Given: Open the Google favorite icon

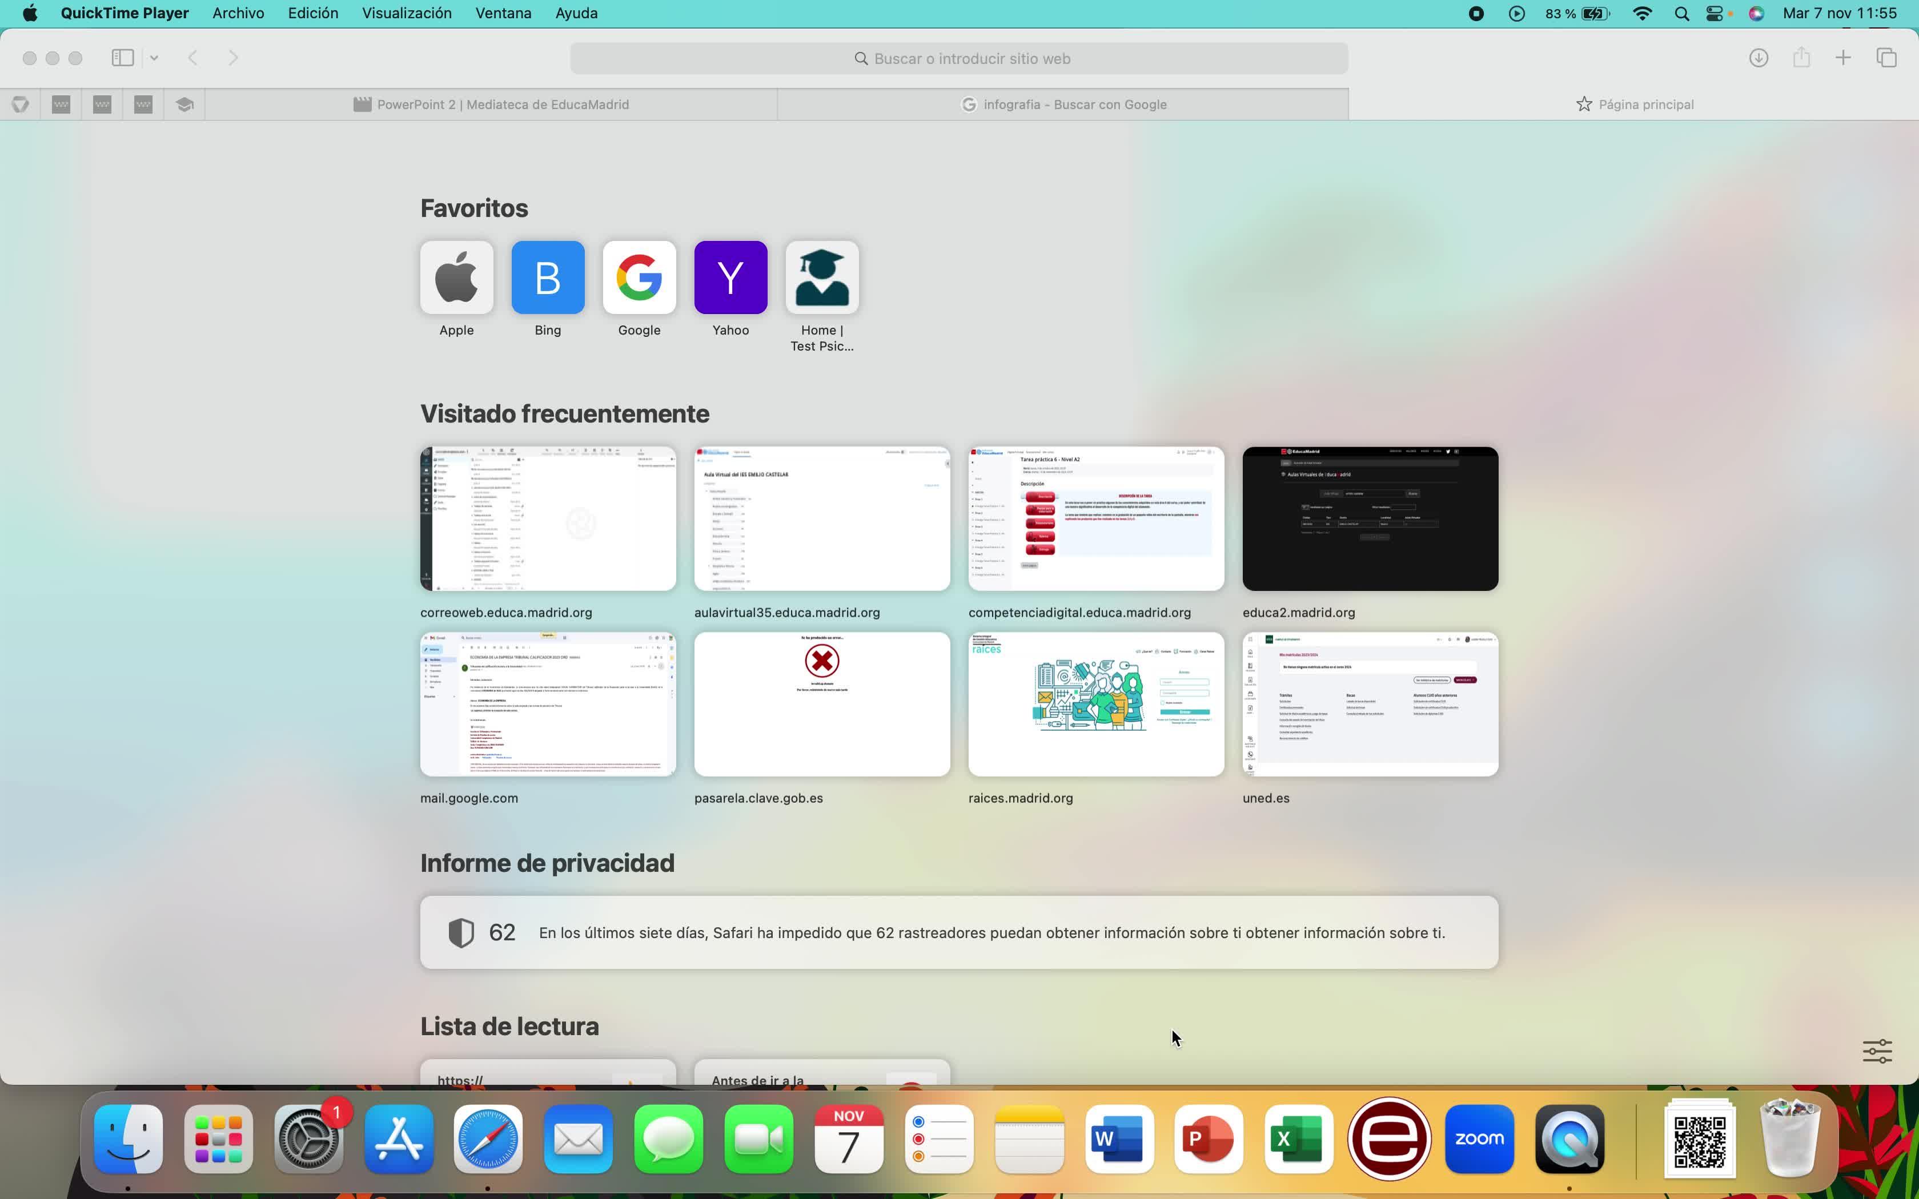Looking at the screenshot, I should coord(639,277).
